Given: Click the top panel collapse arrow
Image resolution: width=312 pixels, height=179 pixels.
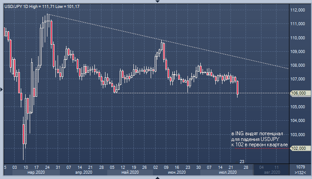Looking at the screenshot, I should [156, 2].
